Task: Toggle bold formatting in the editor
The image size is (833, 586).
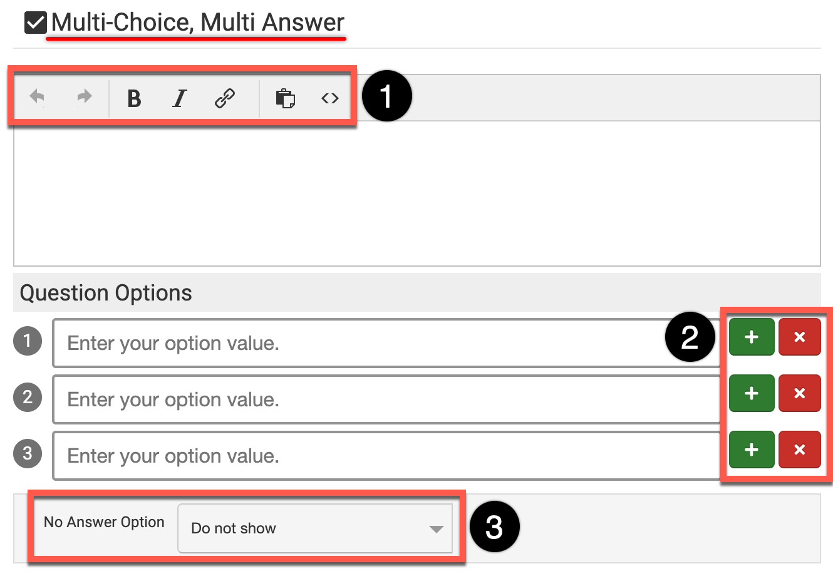Action: (134, 98)
